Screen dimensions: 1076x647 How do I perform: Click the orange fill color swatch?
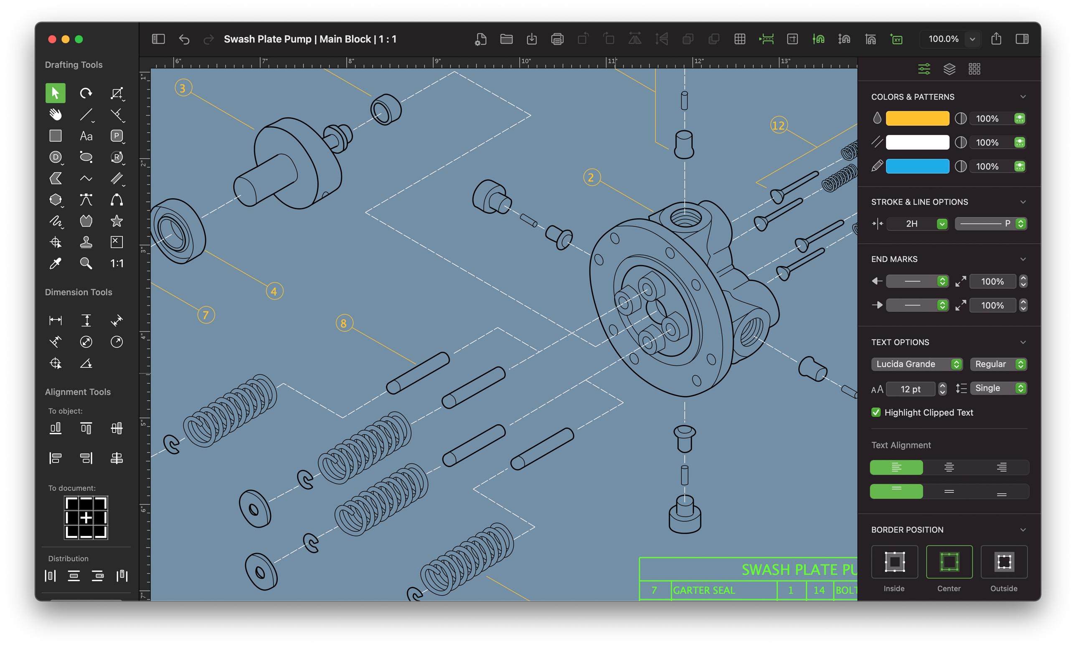tap(917, 118)
